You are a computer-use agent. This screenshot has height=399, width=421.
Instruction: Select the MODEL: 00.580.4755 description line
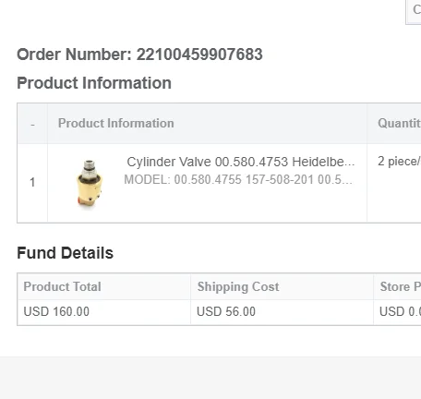click(238, 179)
